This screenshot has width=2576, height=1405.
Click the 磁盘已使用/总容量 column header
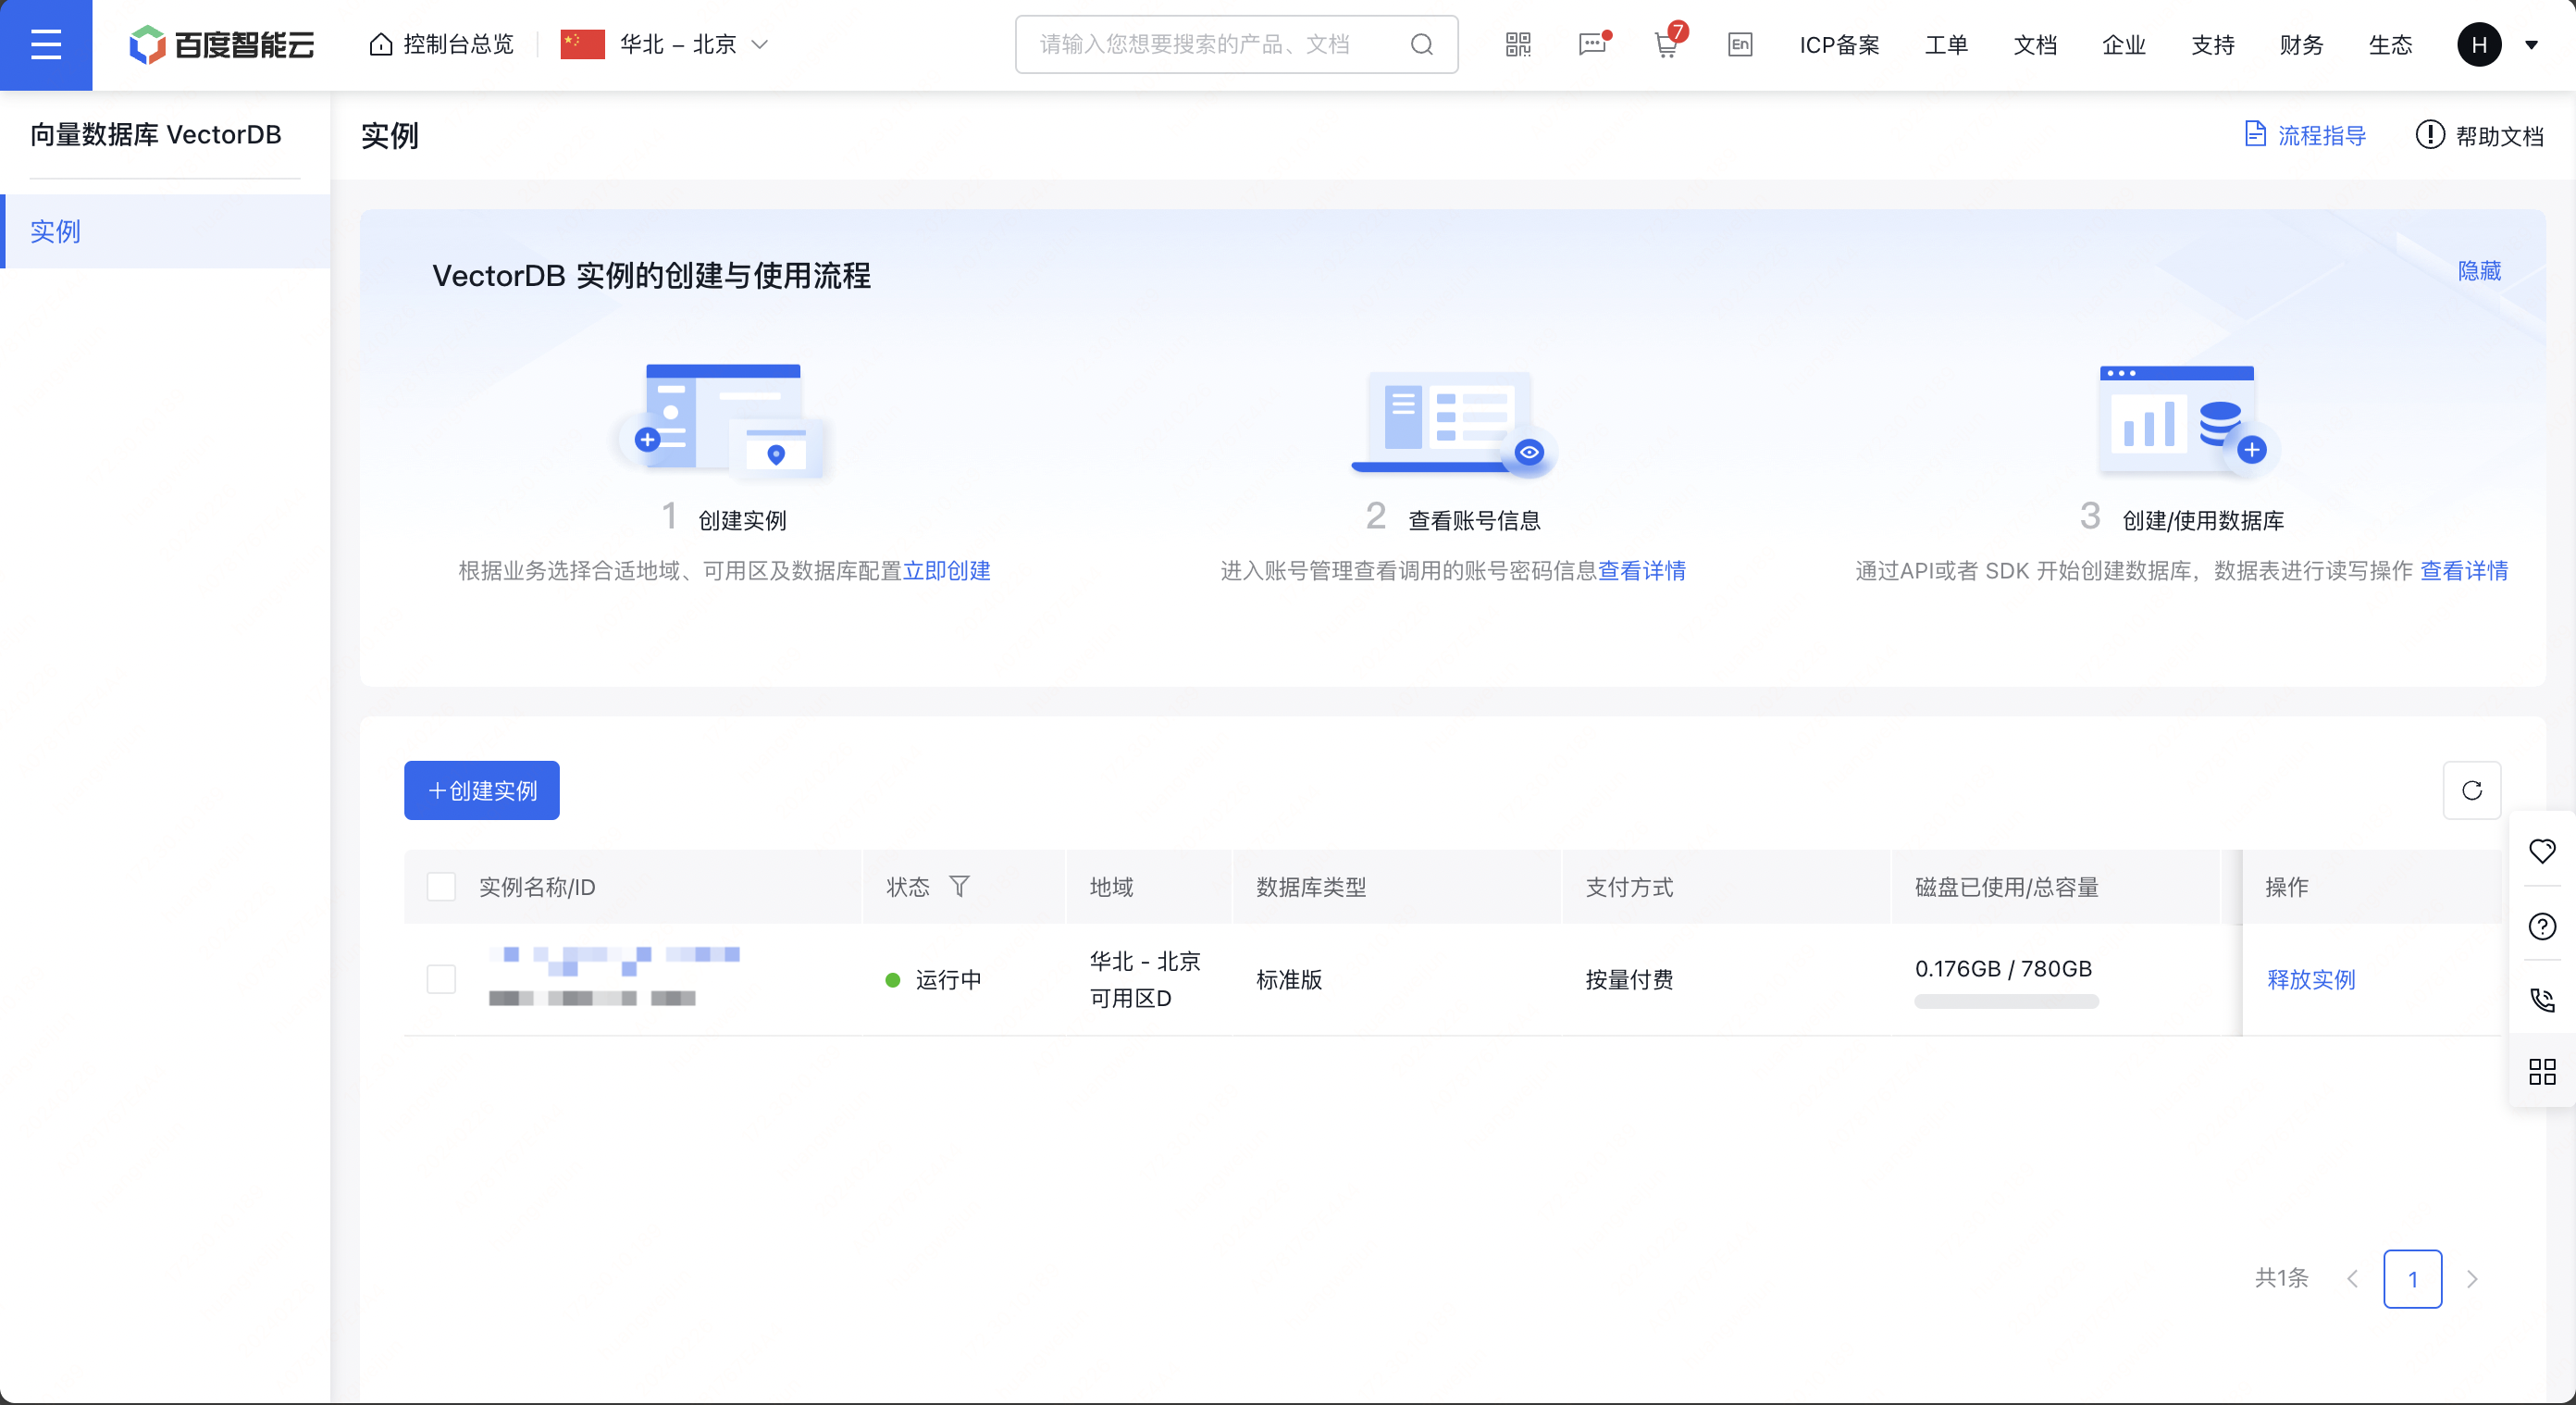(2006, 887)
